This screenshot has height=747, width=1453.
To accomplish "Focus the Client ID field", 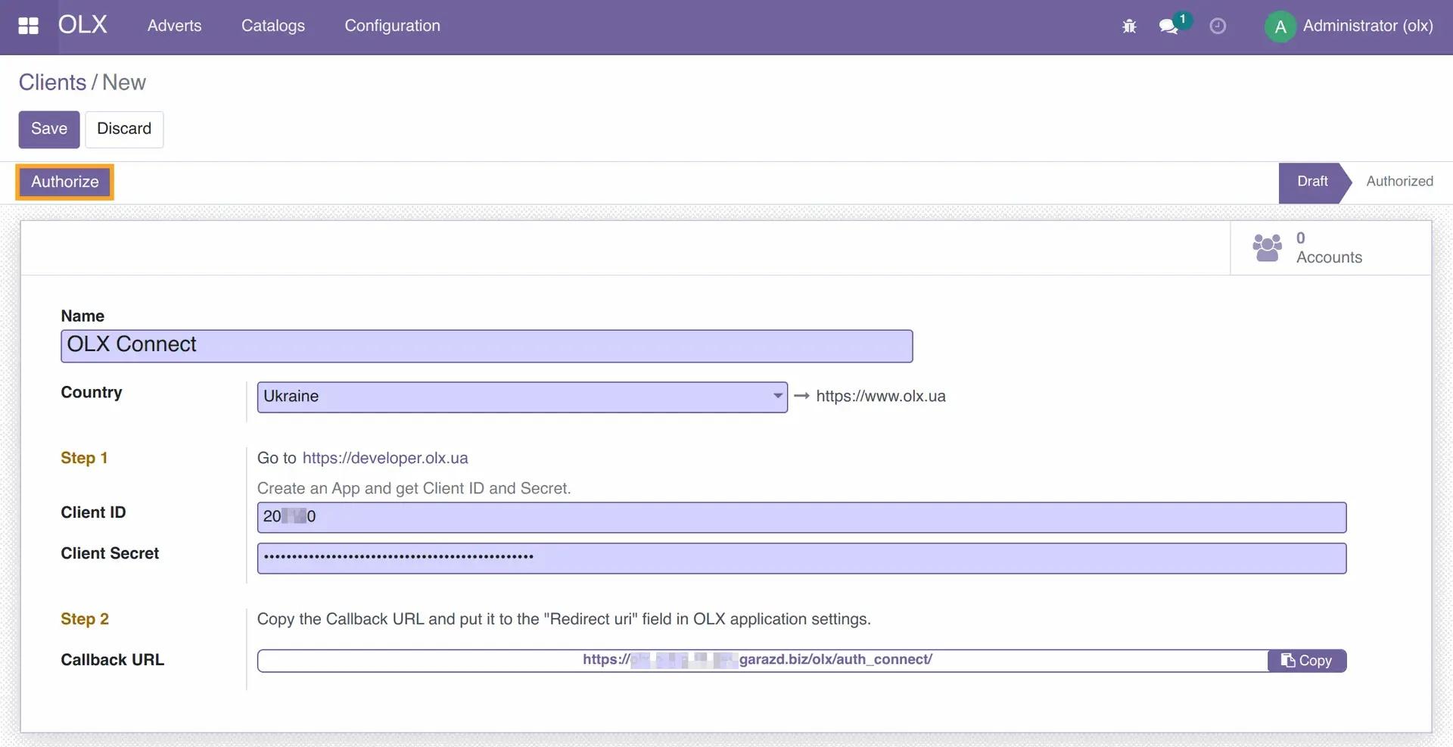I will click(x=801, y=517).
